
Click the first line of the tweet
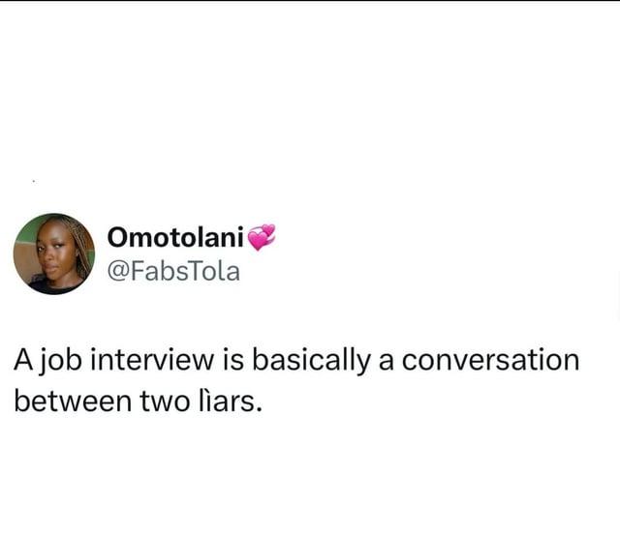(x=295, y=361)
